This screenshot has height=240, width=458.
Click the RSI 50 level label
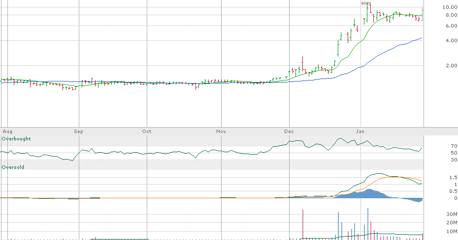click(454, 153)
